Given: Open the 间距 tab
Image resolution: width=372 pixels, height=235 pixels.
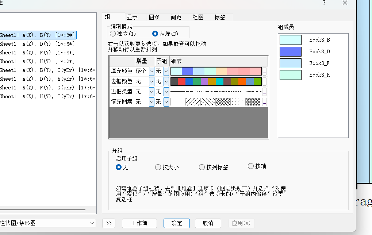Looking at the screenshot, I should click(179, 17).
